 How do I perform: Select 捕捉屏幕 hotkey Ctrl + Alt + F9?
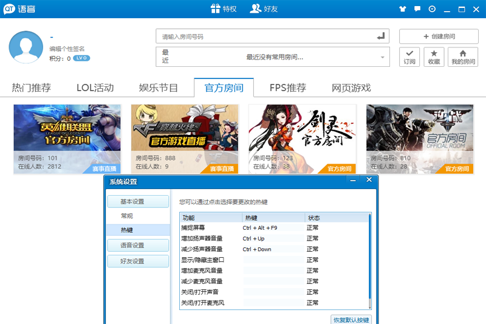tap(273, 228)
